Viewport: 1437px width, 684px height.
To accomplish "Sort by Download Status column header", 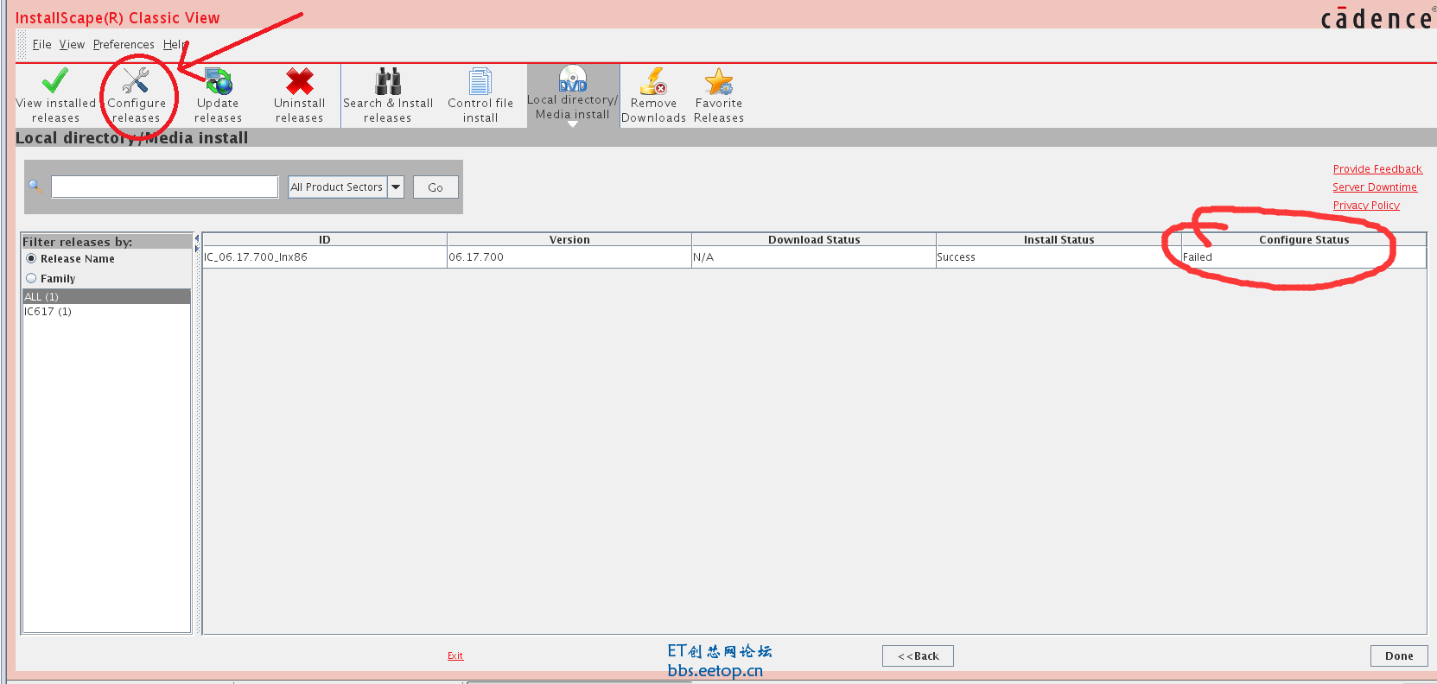I will (814, 239).
